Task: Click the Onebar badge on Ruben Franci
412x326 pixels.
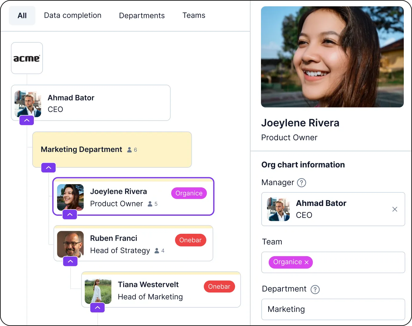Action: 191,240
